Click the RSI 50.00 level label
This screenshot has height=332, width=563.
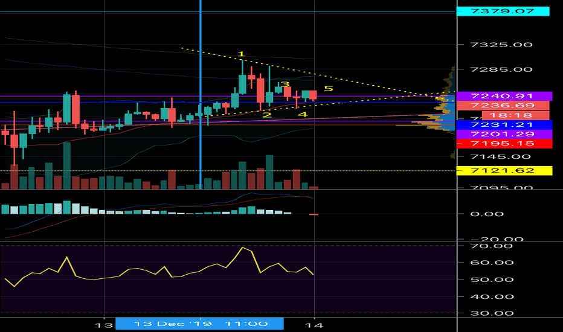492,279
